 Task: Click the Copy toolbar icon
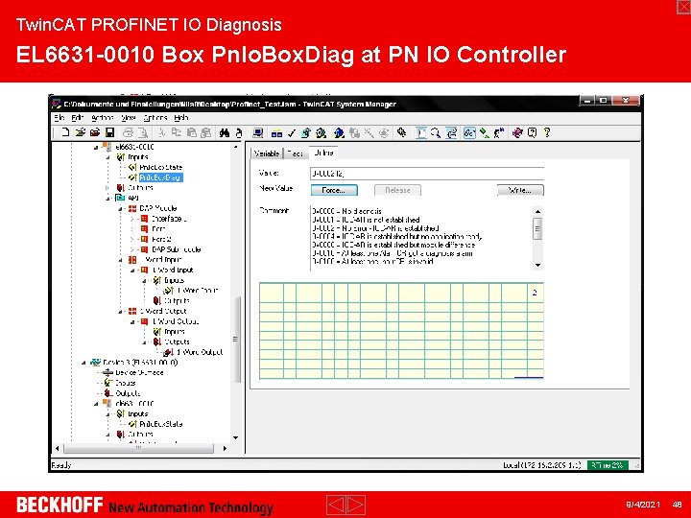tap(177, 132)
